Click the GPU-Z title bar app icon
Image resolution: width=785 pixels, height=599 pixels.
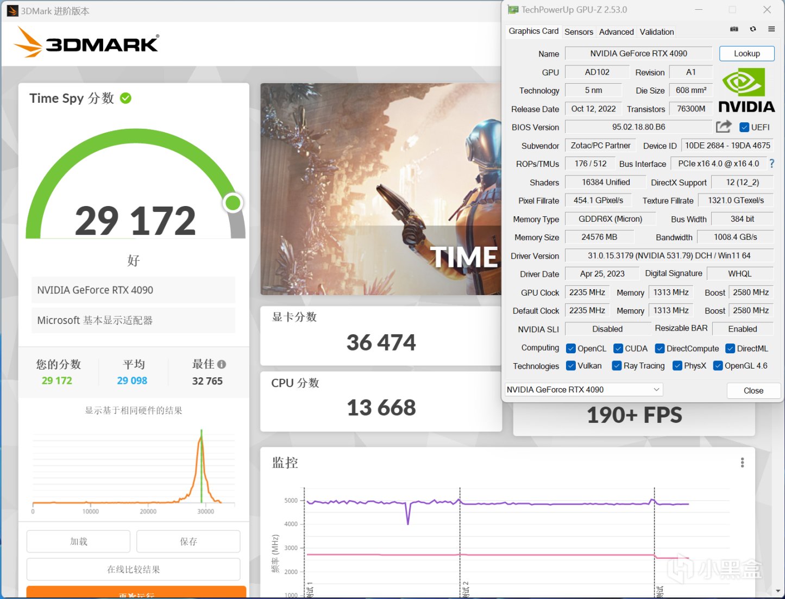coord(513,10)
